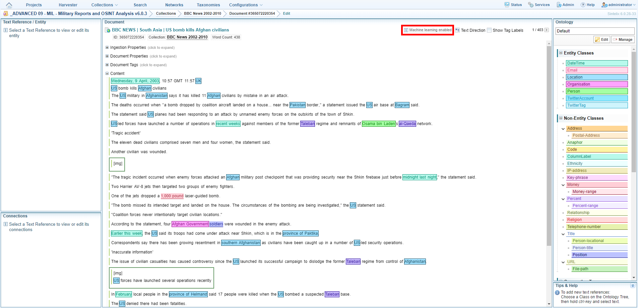
Task: Expand the Document Tags section
Action: point(107,65)
